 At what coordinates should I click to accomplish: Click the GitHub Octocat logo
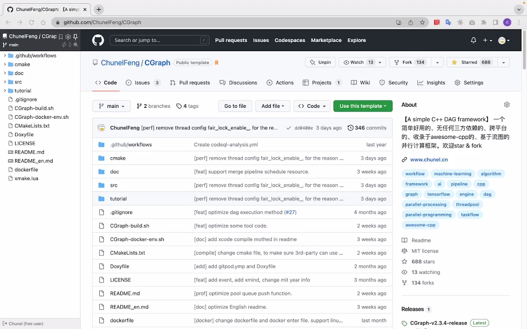coord(98,40)
